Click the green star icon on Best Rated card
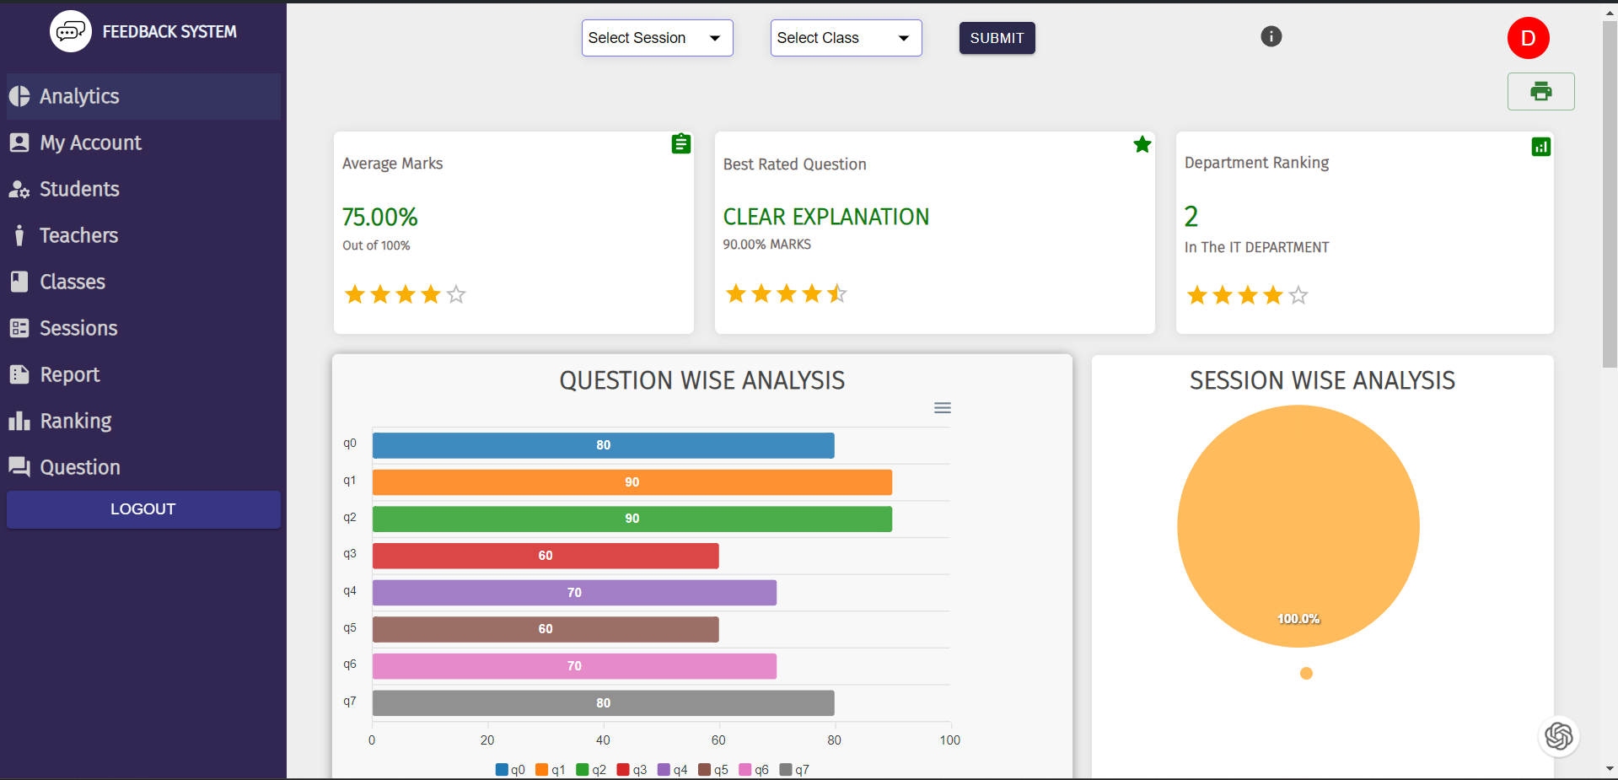This screenshot has height=780, width=1618. 1142,144
